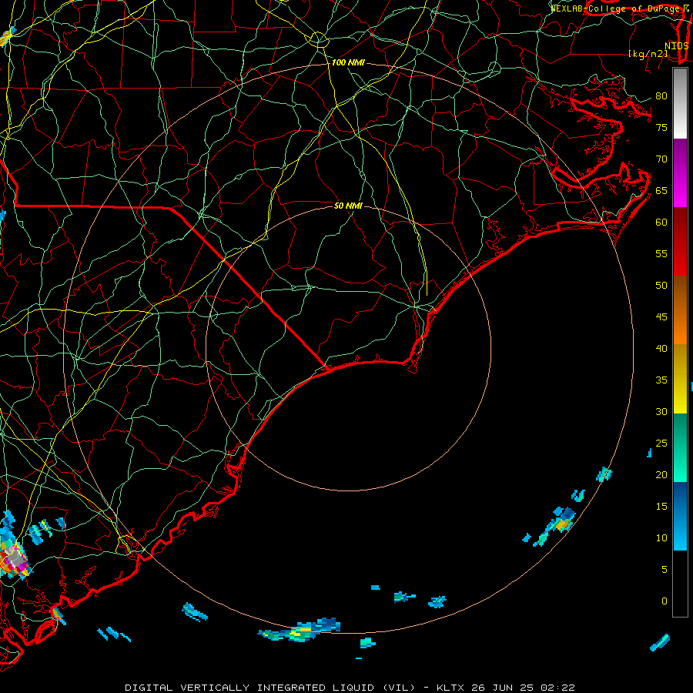Click the 65 value on the scale
This screenshot has width=693, height=693.
(x=661, y=191)
